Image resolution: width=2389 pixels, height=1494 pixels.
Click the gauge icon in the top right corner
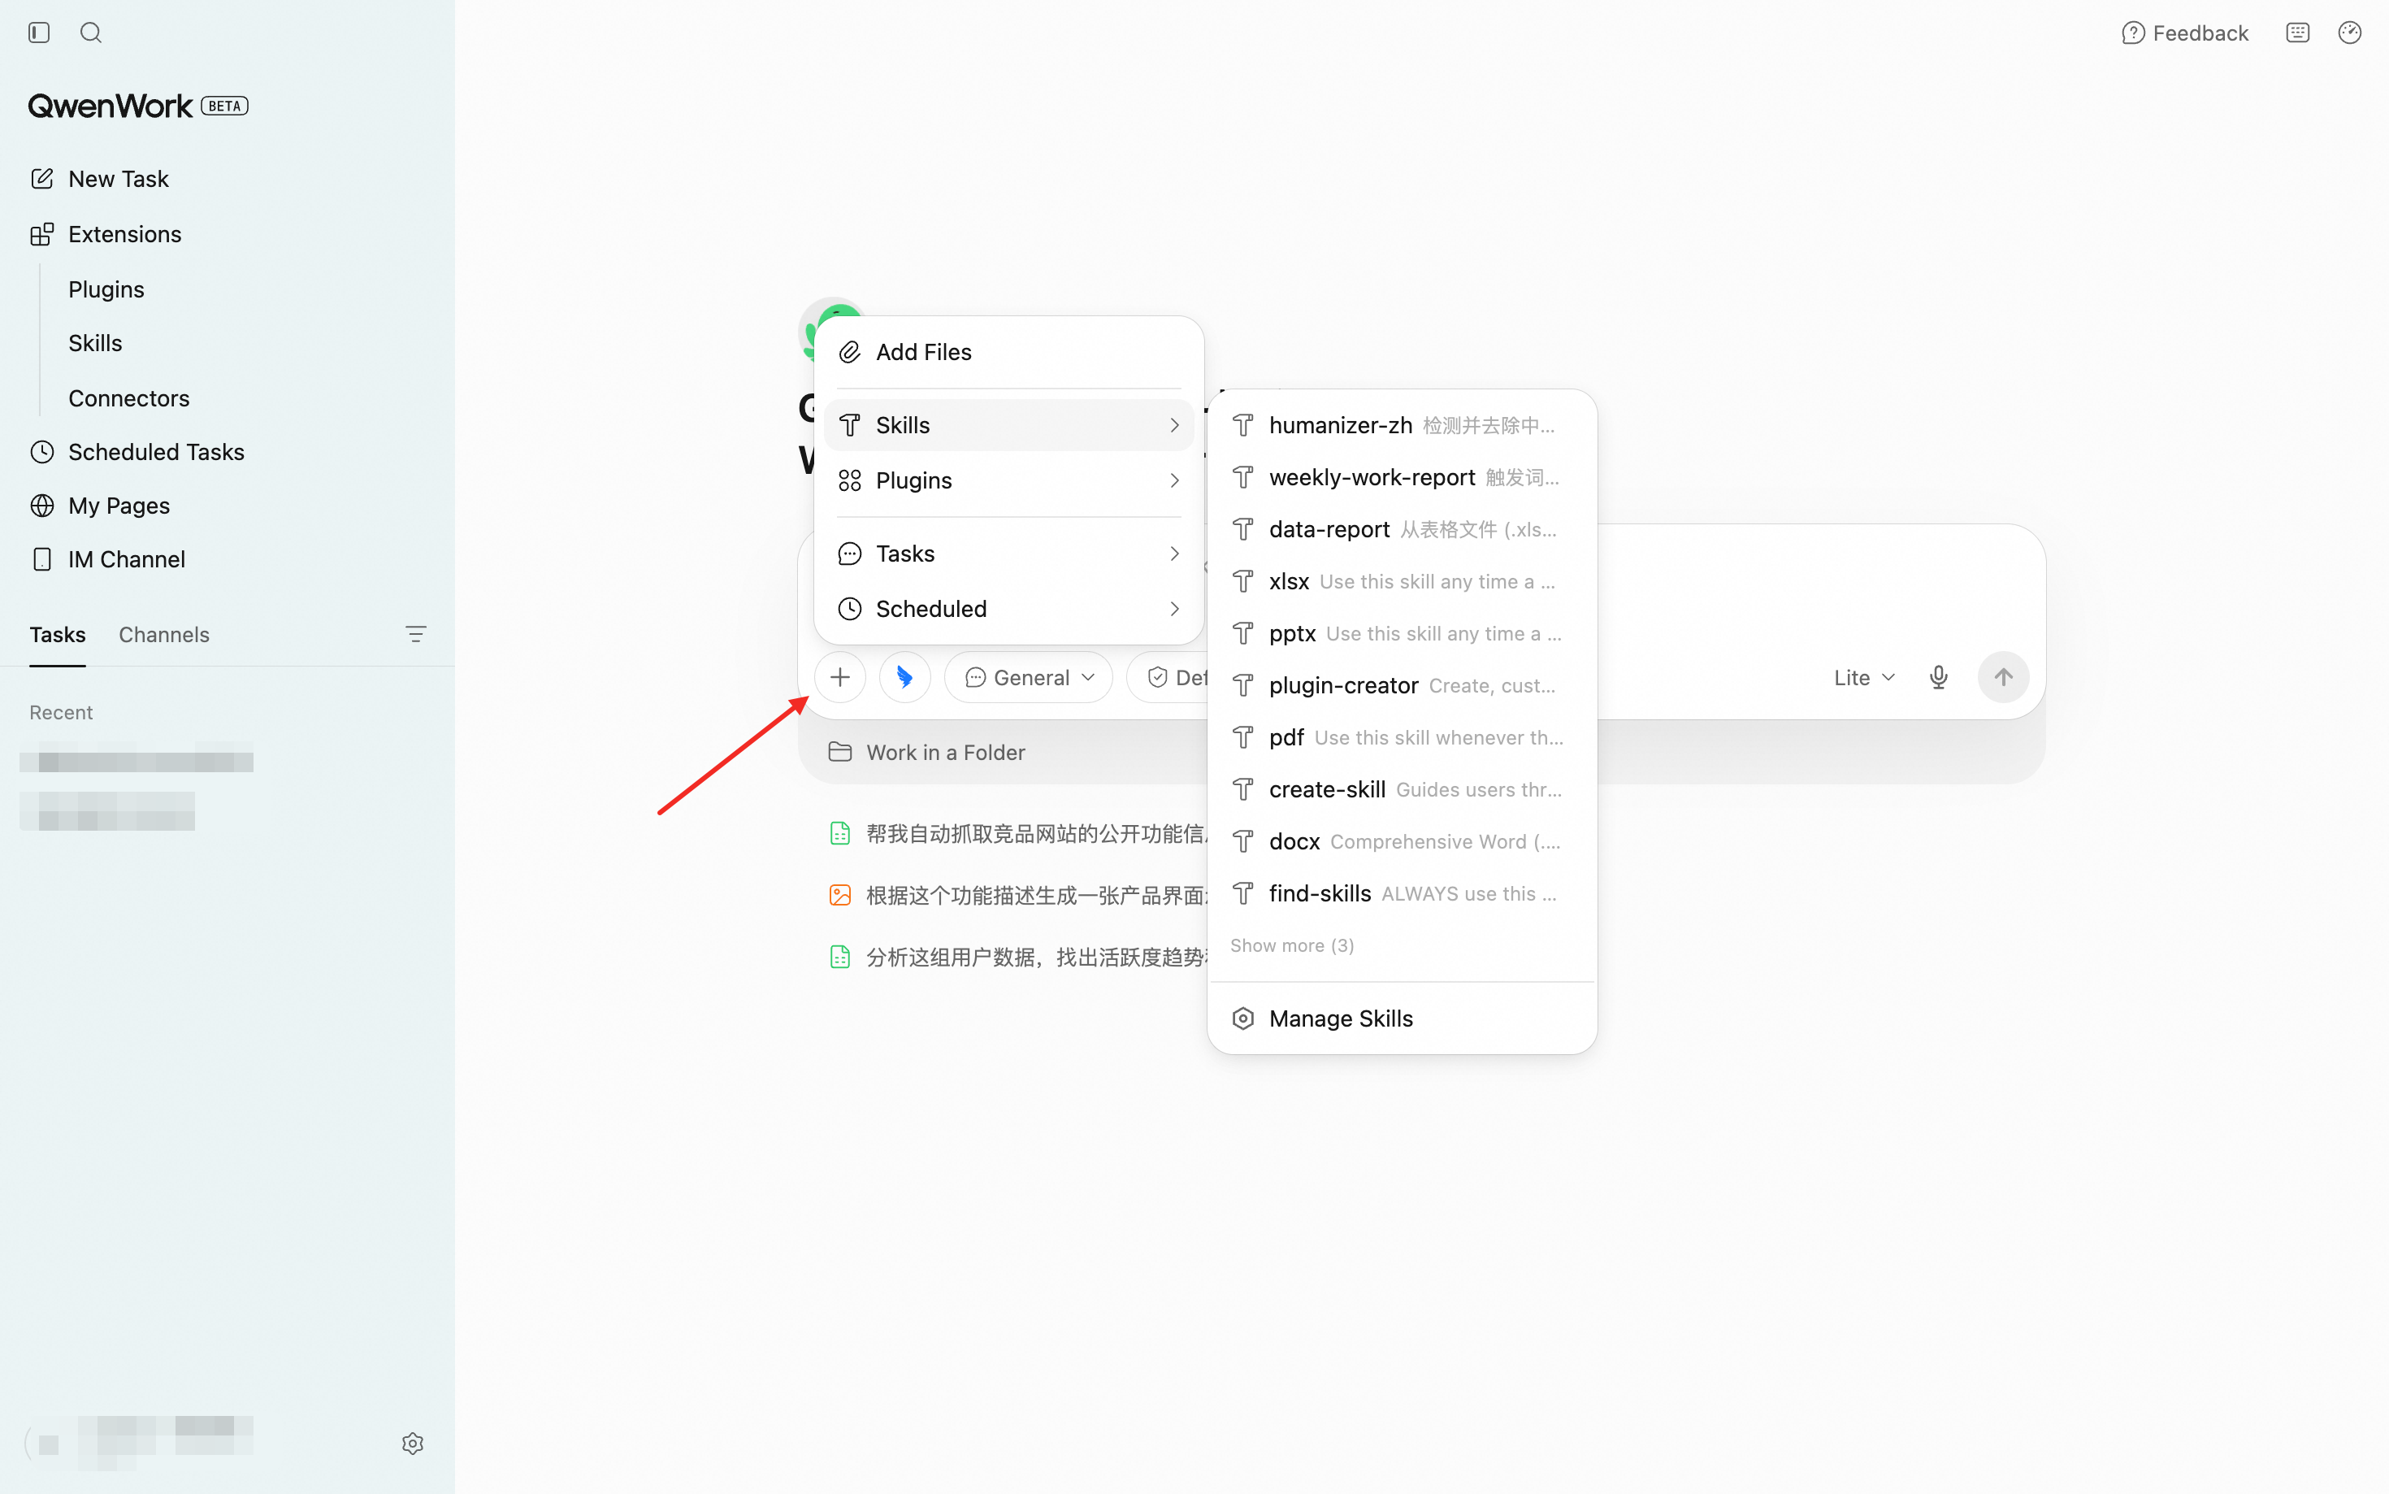coord(2349,33)
